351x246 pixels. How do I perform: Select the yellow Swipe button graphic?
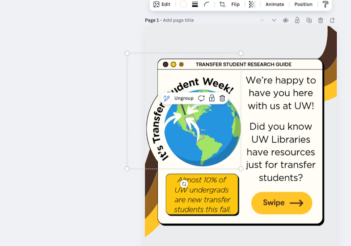tap(282, 203)
